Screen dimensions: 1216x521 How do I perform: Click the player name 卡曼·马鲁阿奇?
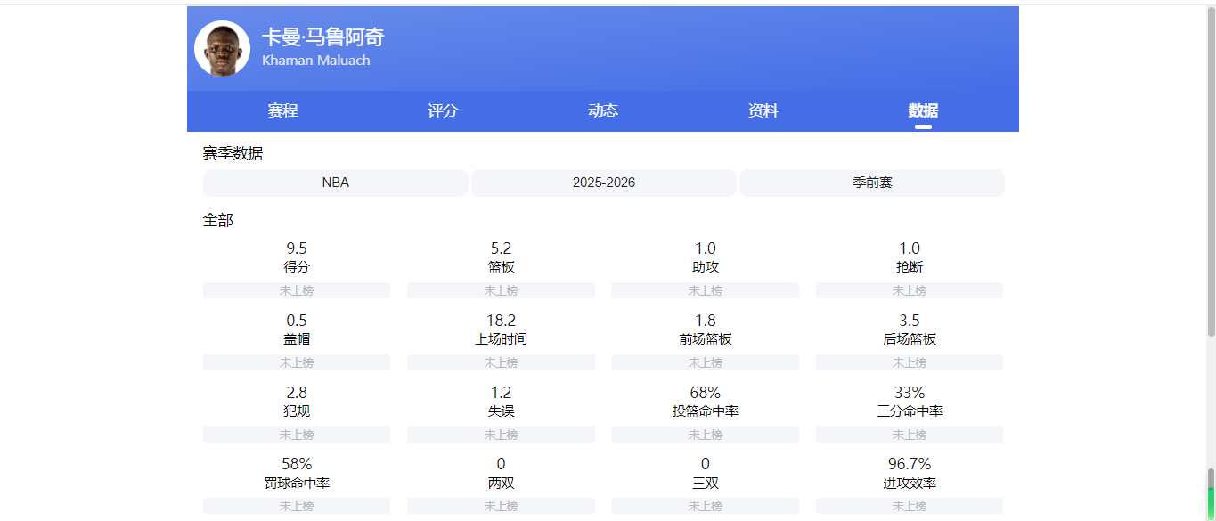[x=323, y=37]
